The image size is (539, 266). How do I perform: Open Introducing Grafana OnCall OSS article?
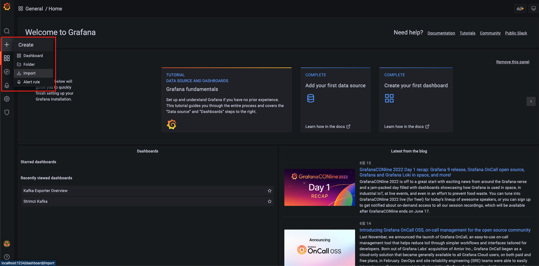pyautogui.click(x=445, y=230)
